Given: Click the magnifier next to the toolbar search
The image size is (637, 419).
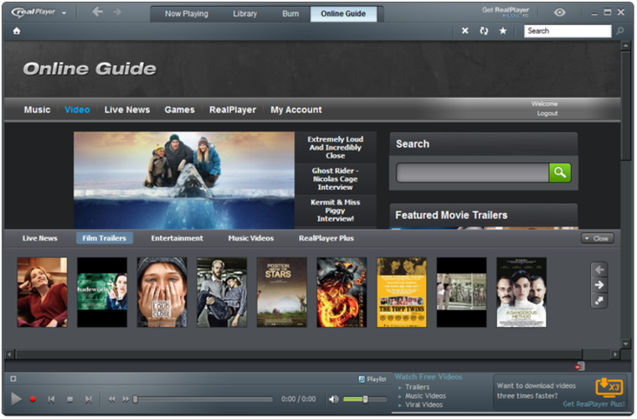Looking at the screenshot, I should 620,31.
